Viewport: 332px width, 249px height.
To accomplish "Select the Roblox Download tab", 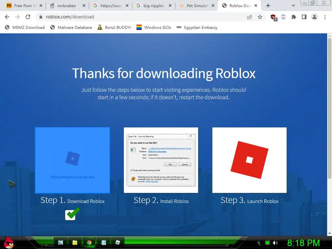I will pos(240,6).
